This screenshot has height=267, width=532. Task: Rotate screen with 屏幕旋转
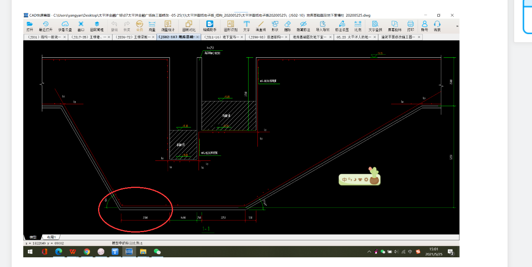click(x=395, y=26)
